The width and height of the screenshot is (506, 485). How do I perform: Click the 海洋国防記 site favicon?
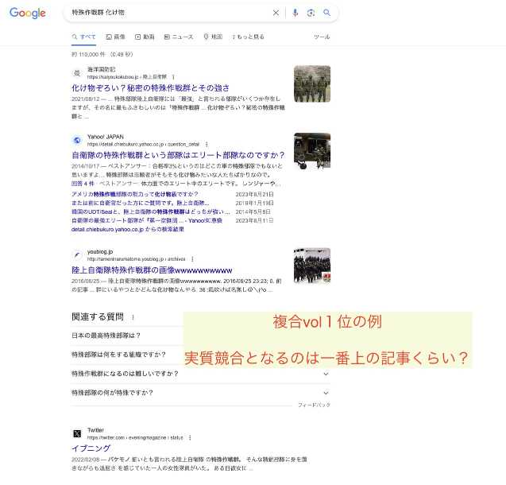[77, 73]
